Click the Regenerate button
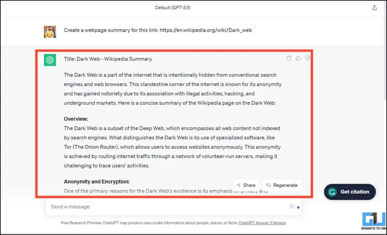 [282, 185]
